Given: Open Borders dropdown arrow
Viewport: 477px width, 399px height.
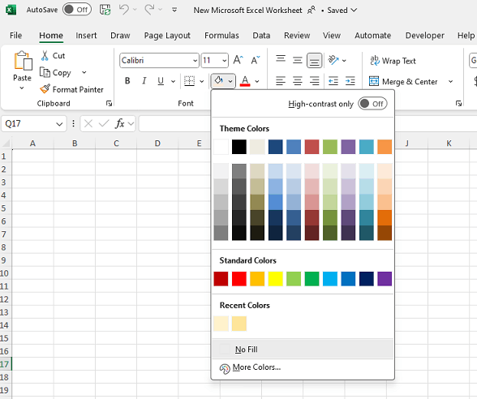Looking at the screenshot, I should tap(201, 81).
